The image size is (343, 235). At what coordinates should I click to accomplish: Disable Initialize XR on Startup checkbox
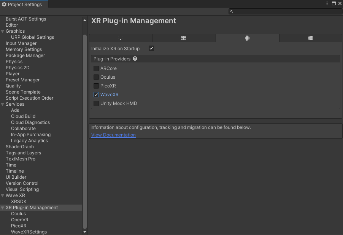pyautogui.click(x=151, y=49)
